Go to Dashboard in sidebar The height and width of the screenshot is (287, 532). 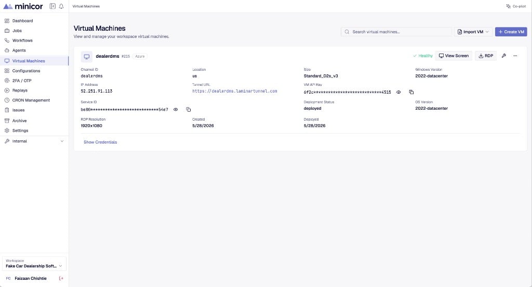(x=34, y=21)
